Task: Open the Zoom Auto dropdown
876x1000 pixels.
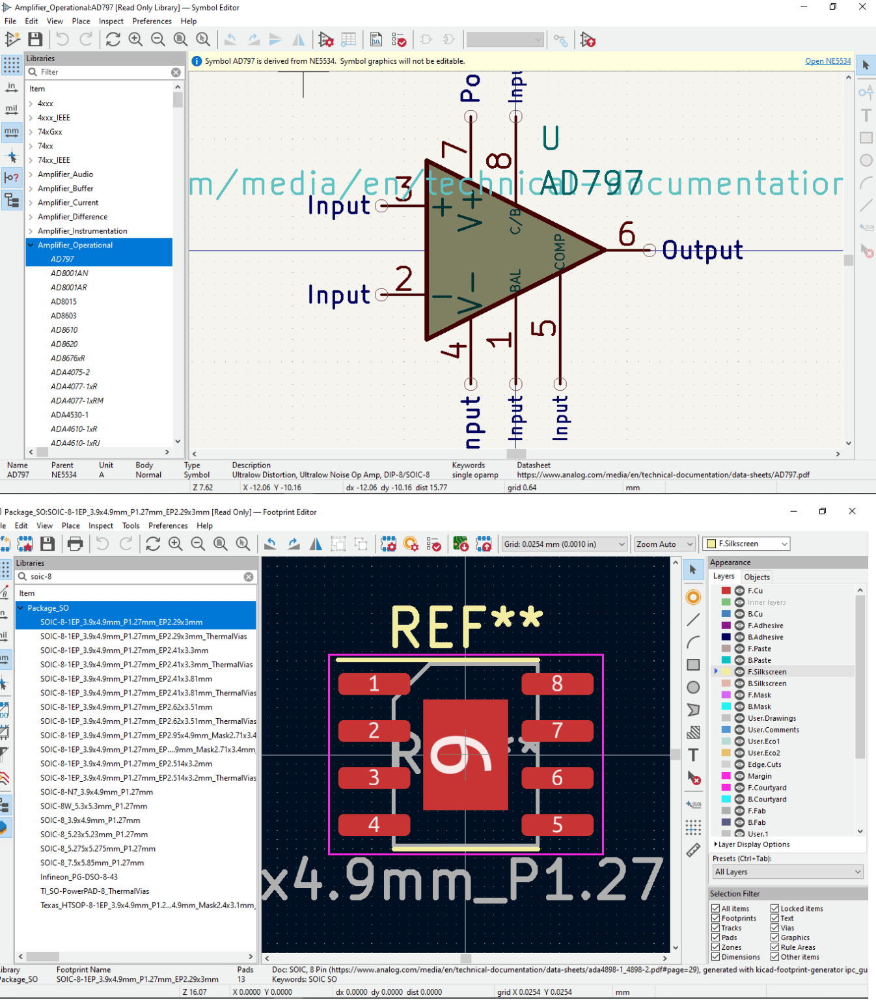Action: click(x=665, y=544)
